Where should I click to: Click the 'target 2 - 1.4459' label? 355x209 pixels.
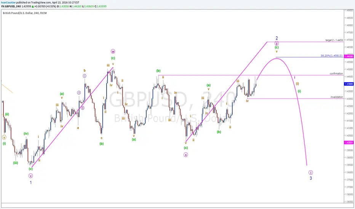click(334, 40)
